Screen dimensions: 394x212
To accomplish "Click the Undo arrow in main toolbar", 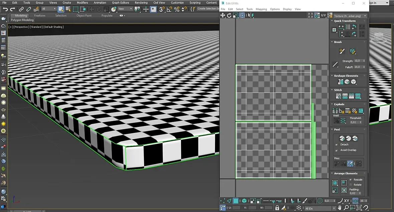I will pyautogui.click(x=5, y=9).
